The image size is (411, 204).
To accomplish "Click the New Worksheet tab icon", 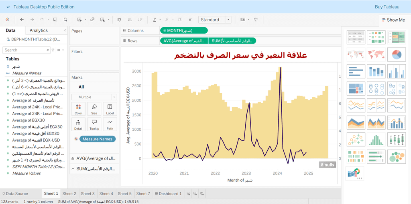I will click(188, 194).
